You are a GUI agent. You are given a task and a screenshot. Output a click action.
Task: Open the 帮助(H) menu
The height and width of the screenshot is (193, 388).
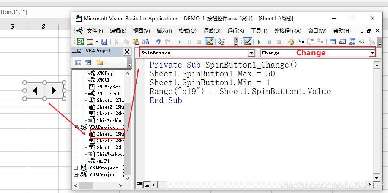tap(342, 31)
